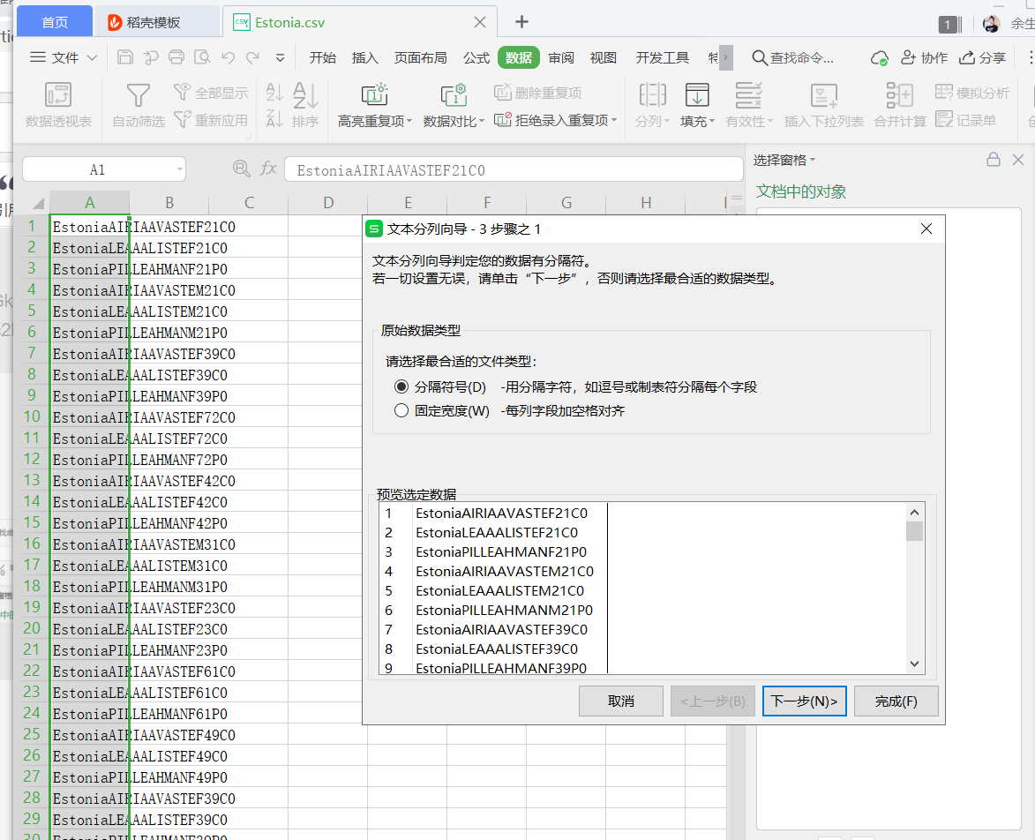
Task: Click the Print Preview icon
Action: 202,57
